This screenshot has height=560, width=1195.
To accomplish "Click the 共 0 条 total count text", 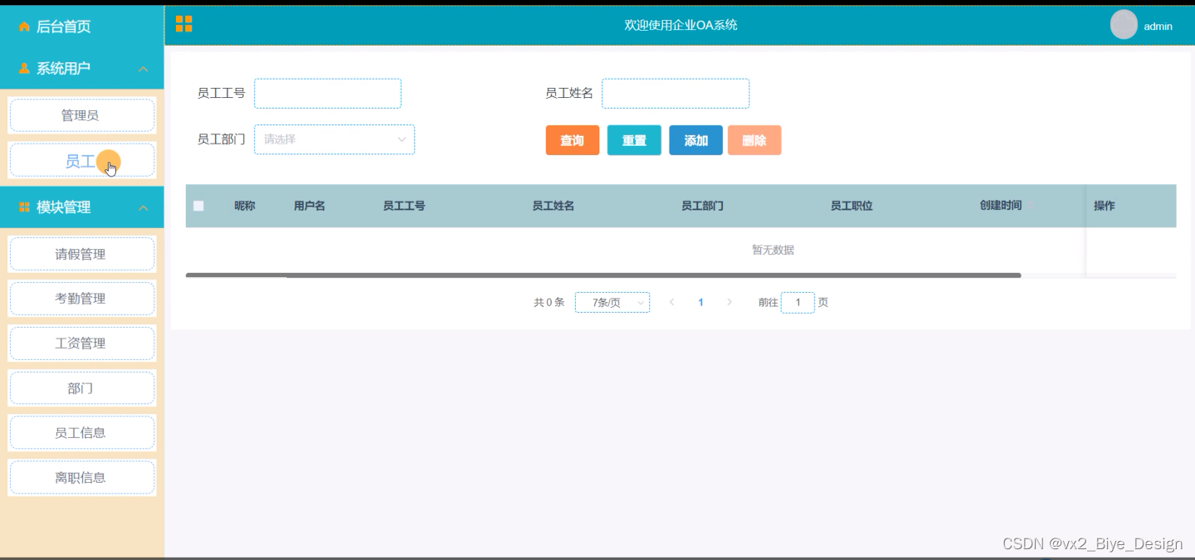I will tap(549, 303).
